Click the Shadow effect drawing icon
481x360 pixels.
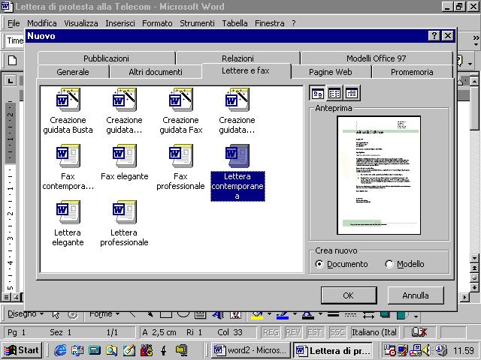point(385,315)
